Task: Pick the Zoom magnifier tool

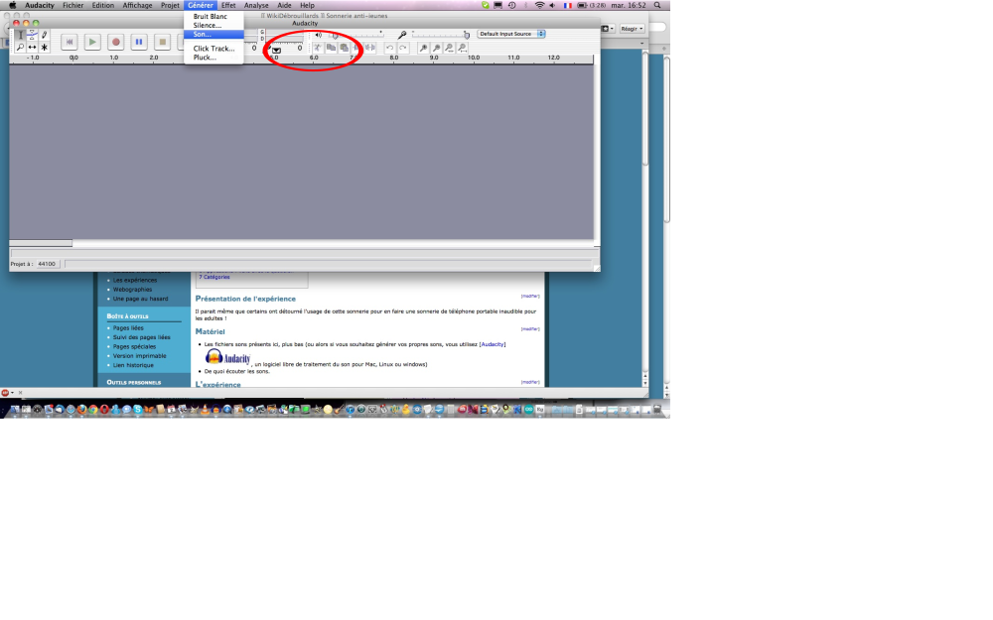Action: coord(20,47)
